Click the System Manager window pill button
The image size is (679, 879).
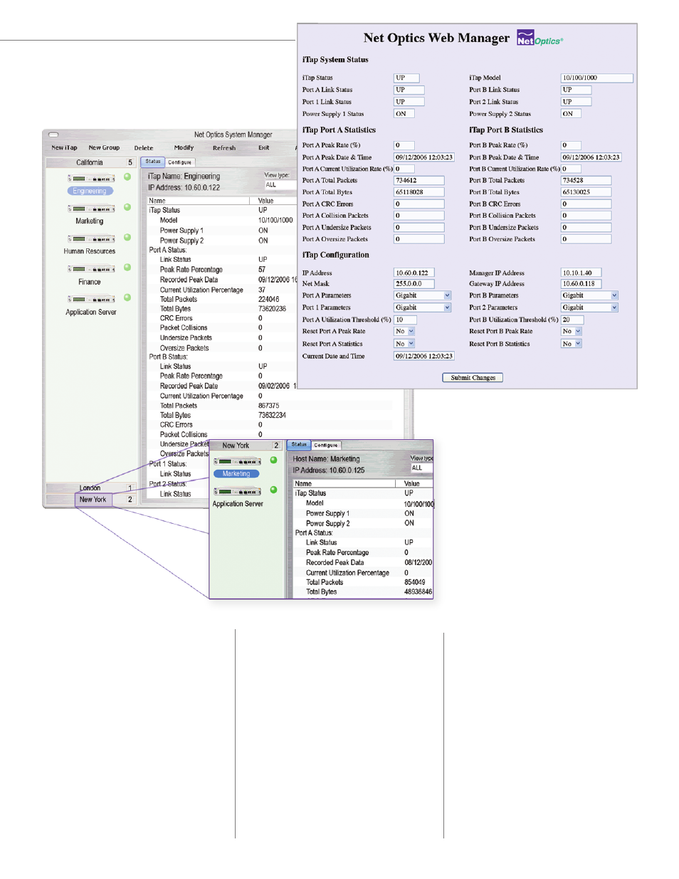pyautogui.click(x=53, y=135)
